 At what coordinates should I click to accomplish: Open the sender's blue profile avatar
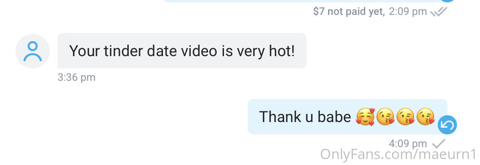(x=32, y=51)
